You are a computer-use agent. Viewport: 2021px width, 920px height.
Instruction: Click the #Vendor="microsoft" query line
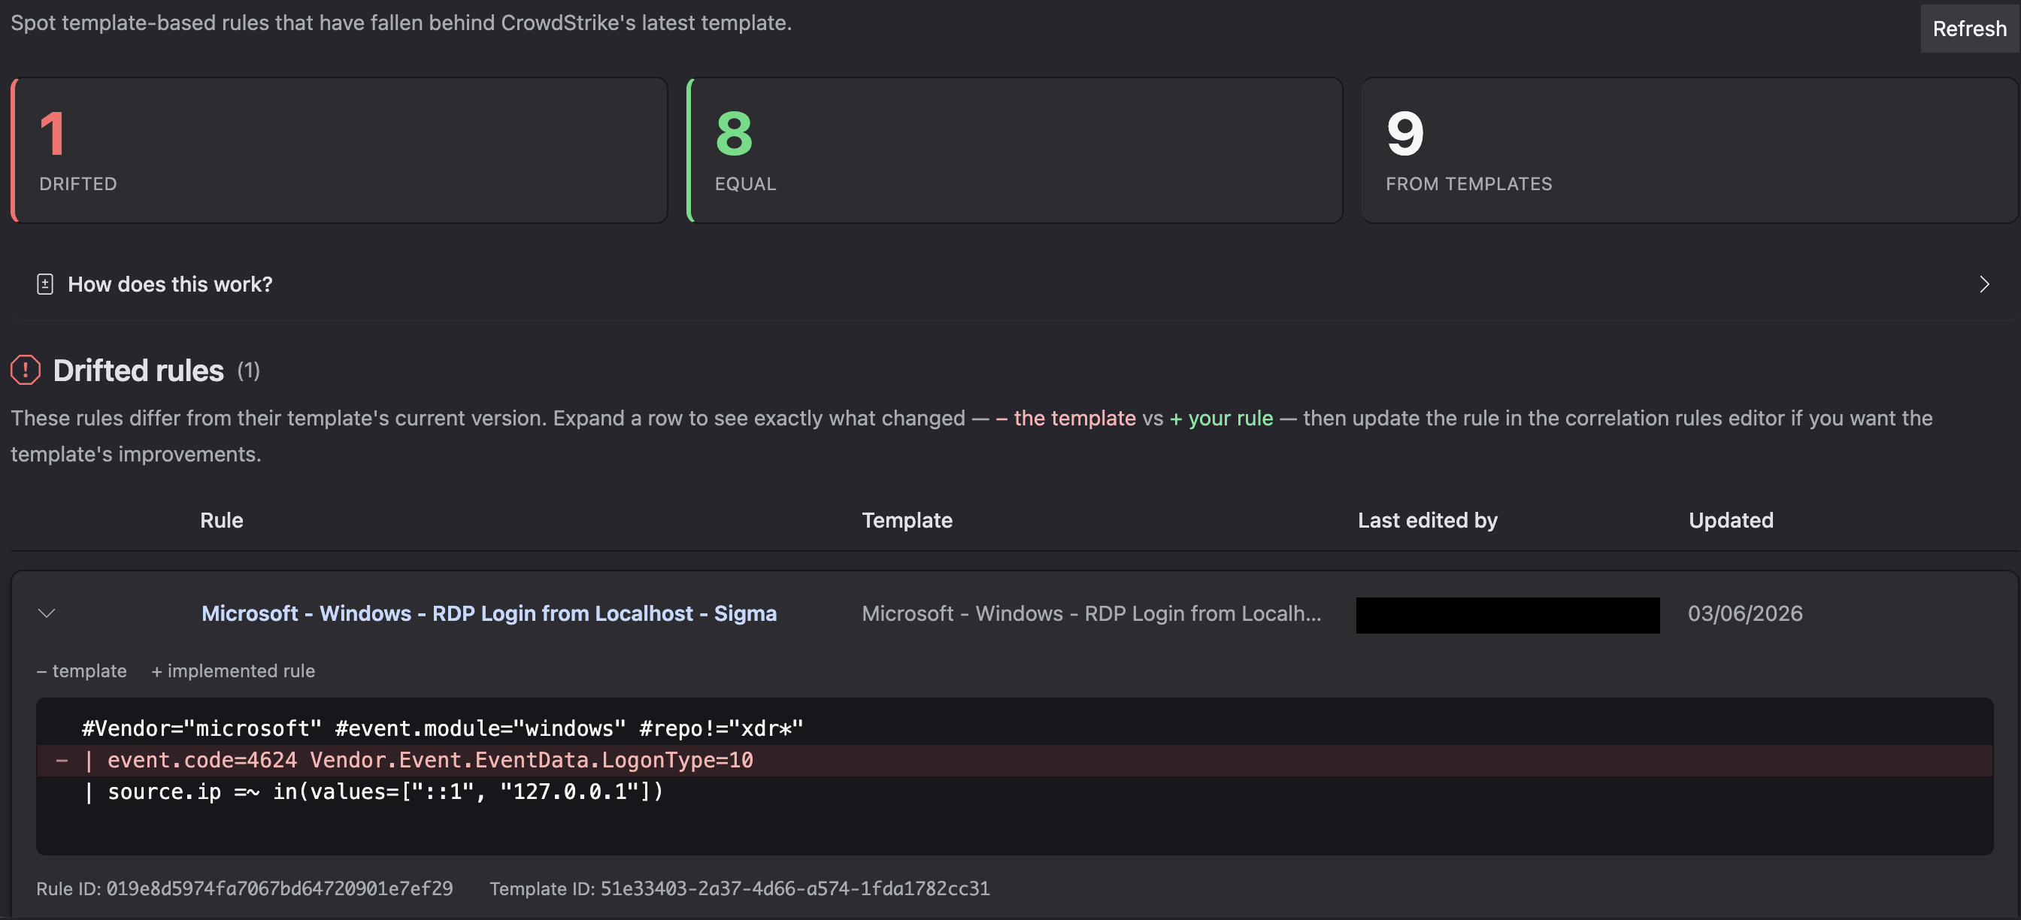pos(443,728)
